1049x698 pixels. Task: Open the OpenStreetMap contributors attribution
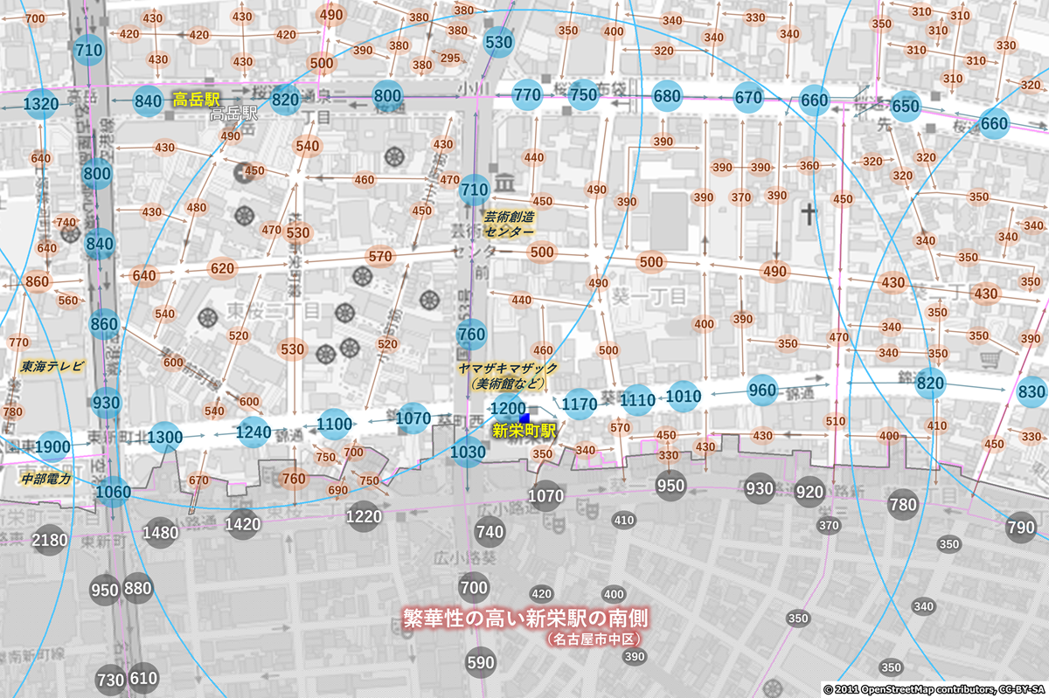click(x=934, y=689)
